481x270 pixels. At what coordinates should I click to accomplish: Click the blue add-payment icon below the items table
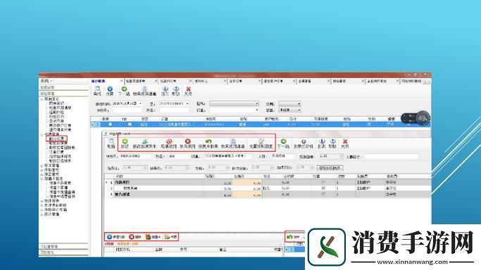click(110, 237)
